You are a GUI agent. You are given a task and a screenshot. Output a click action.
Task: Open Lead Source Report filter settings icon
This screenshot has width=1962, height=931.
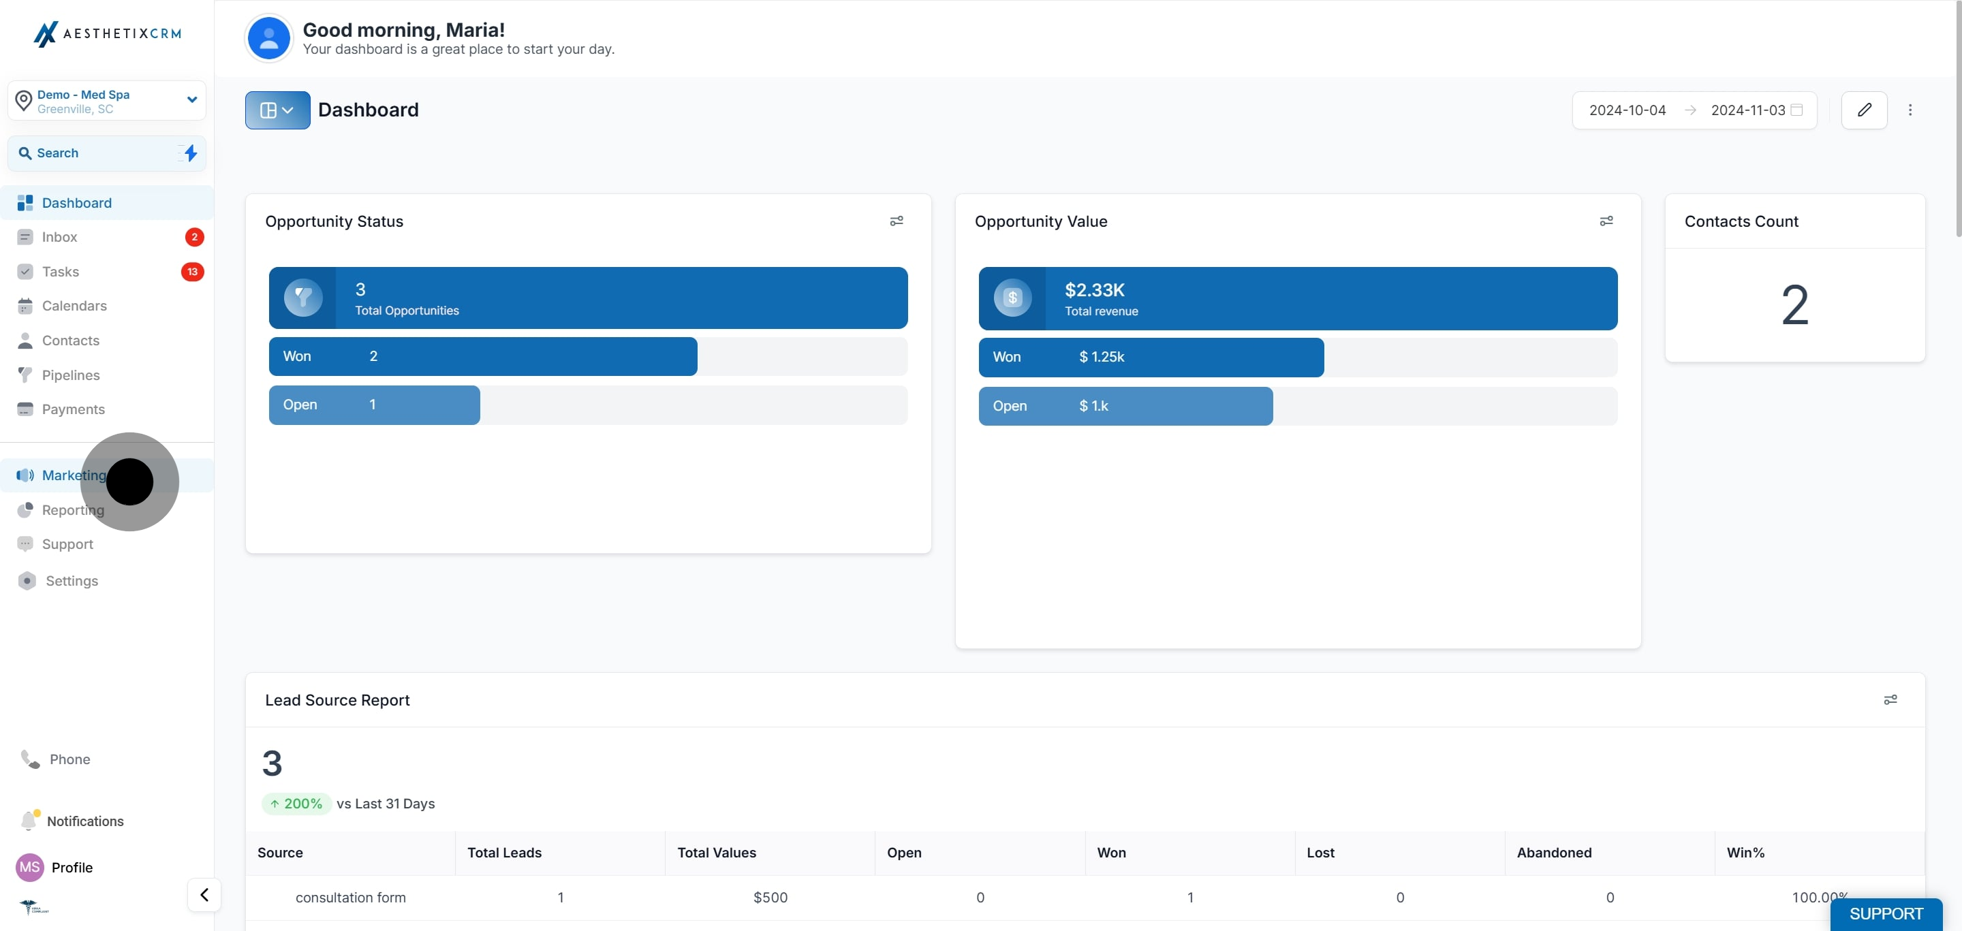(x=1890, y=699)
